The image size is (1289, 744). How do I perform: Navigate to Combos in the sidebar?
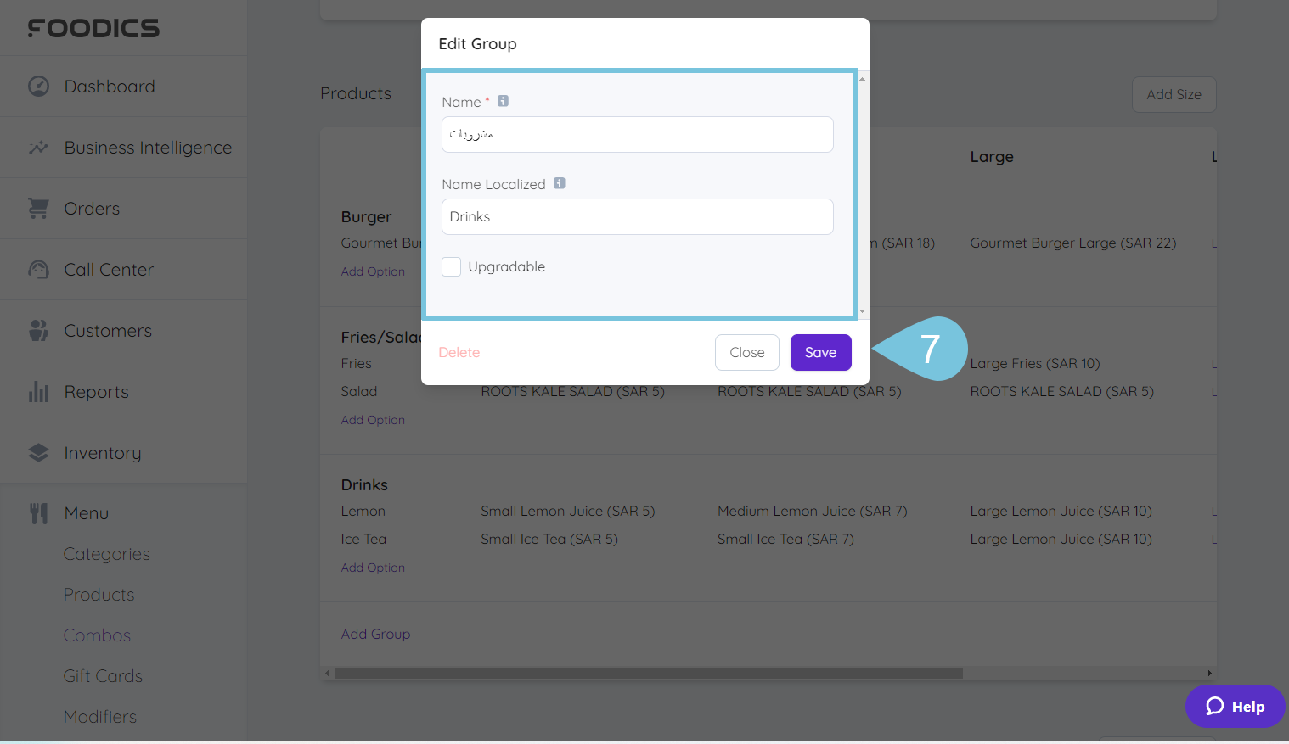(x=97, y=635)
